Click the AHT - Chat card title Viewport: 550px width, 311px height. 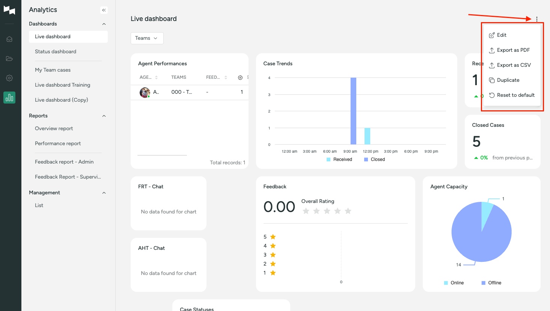(x=151, y=248)
